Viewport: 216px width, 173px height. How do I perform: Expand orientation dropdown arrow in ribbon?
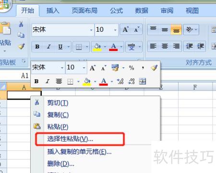(196, 29)
